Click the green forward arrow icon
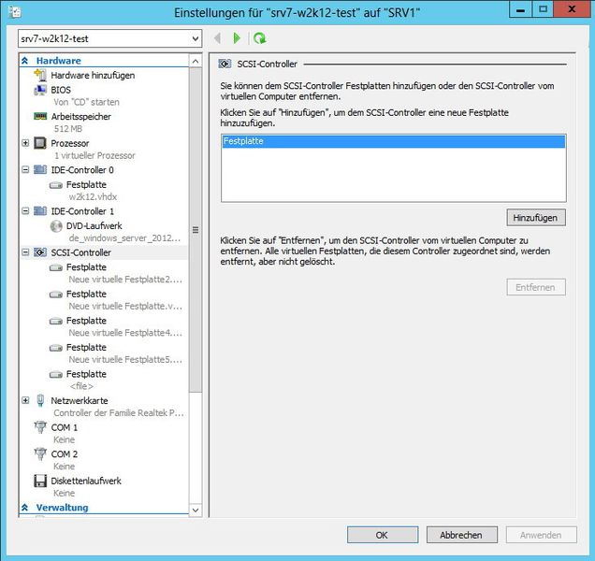Image resolution: width=595 pixels, height=561 pixels. tap(237, 38)
